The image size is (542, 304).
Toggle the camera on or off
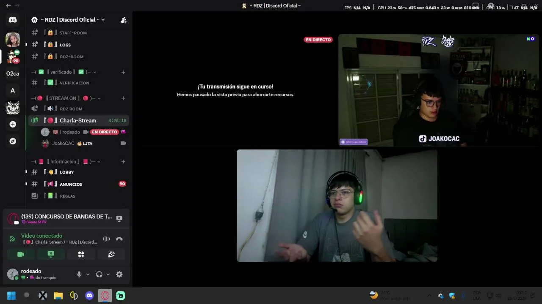pyautogui.click(x=21, y=254)
